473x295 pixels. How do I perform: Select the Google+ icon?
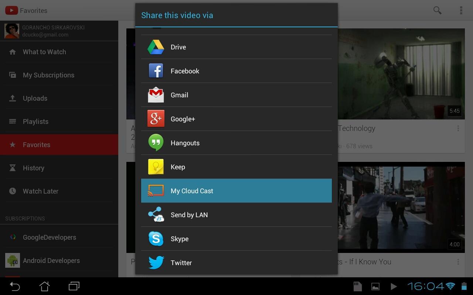[x=156, y=119]
